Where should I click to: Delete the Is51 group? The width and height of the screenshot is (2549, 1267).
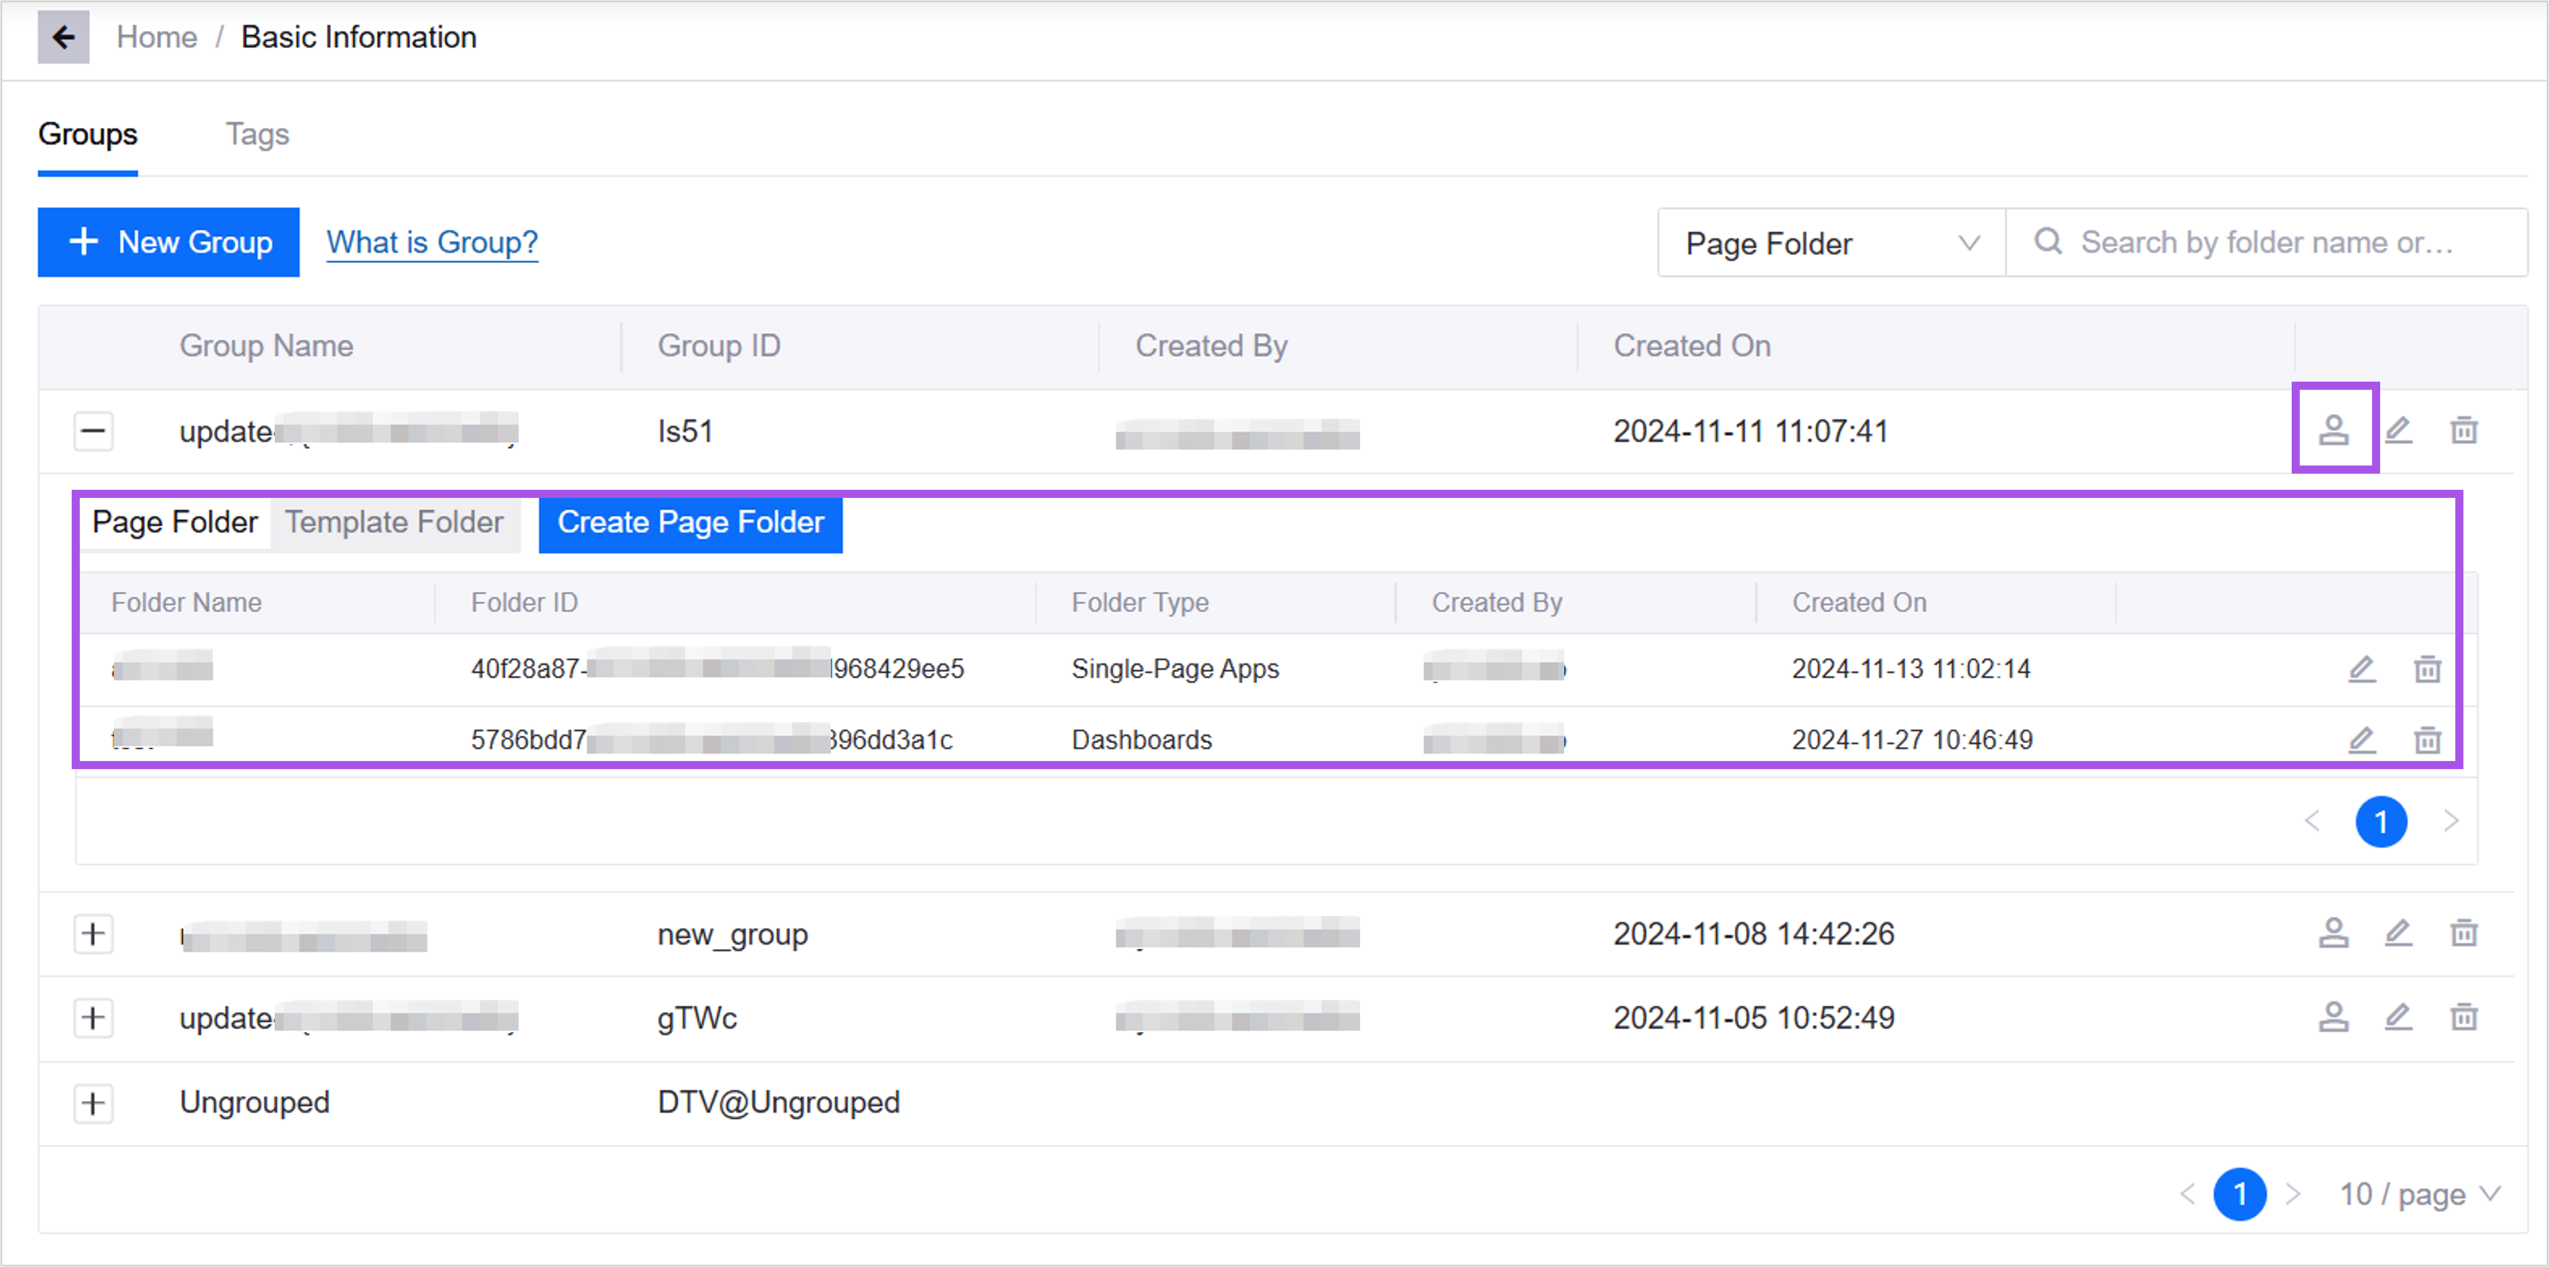pyautogui.click(x=2463, y=431)
